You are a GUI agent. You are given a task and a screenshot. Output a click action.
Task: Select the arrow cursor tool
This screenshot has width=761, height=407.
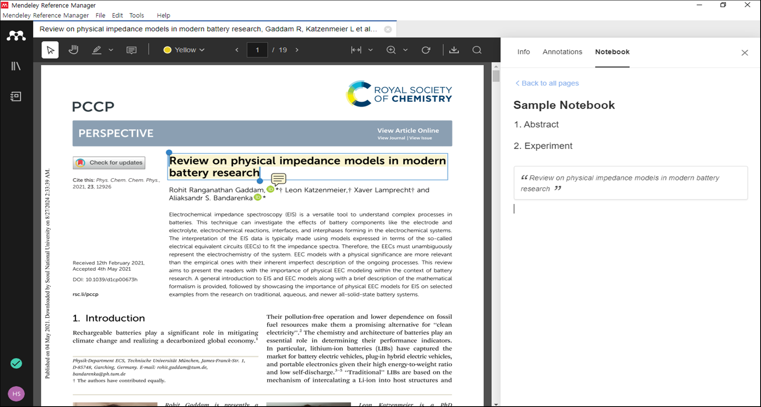click(x=50, y=50)
